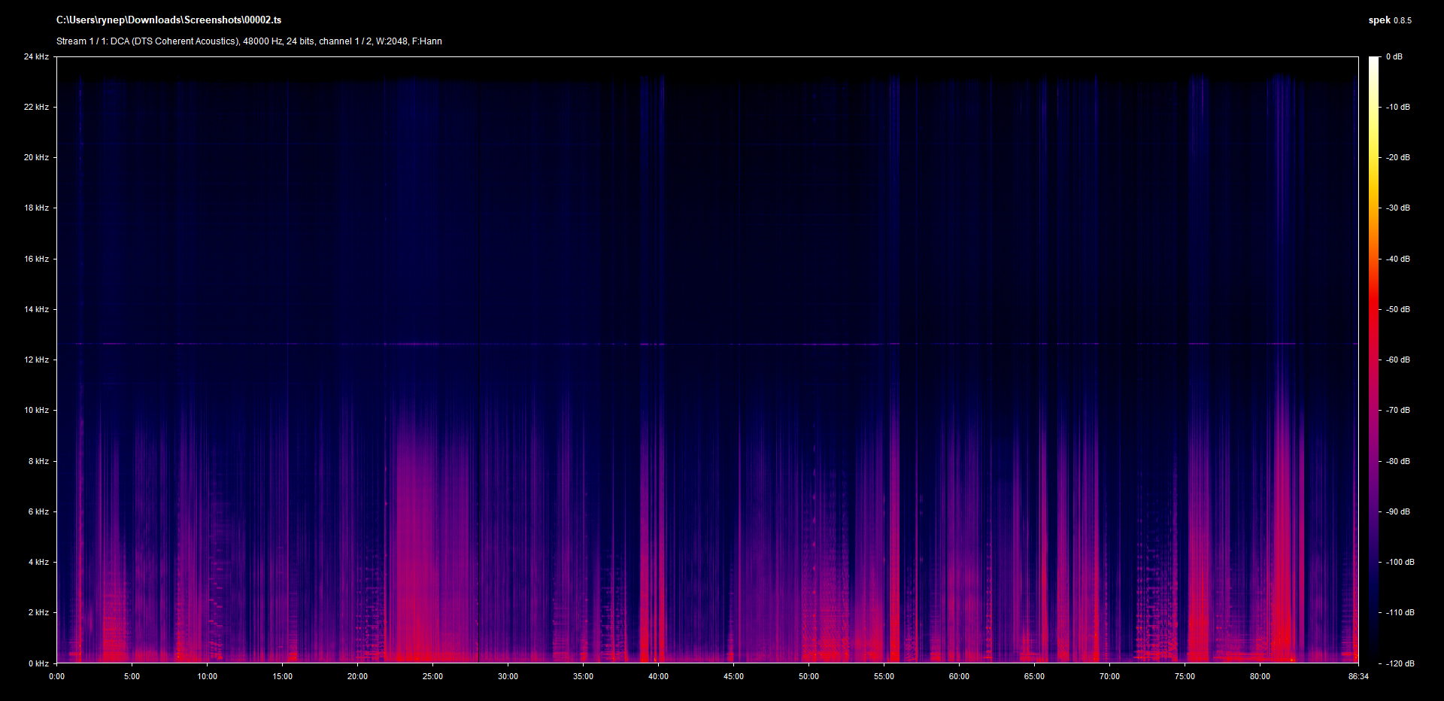This screenshot has height=701, width=1444.
Task: Click the 12 kHz frequency axis label
Action: [36, 360]
